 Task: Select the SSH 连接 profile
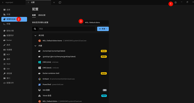71,90
